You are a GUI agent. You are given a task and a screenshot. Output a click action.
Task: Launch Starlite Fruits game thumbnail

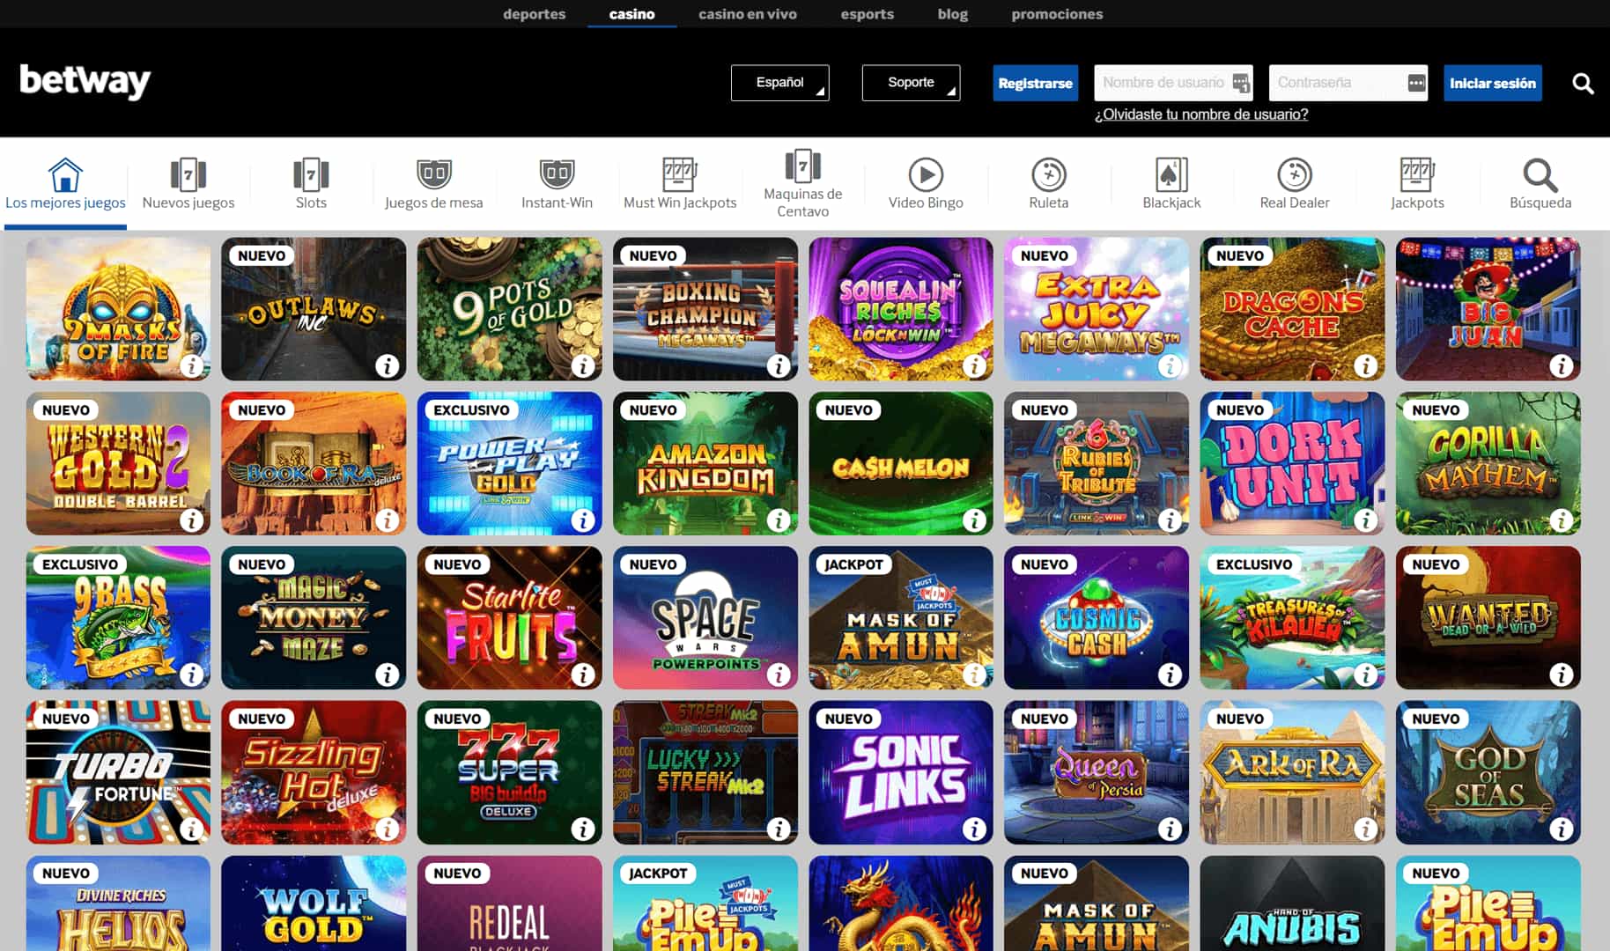coord(509,617)
